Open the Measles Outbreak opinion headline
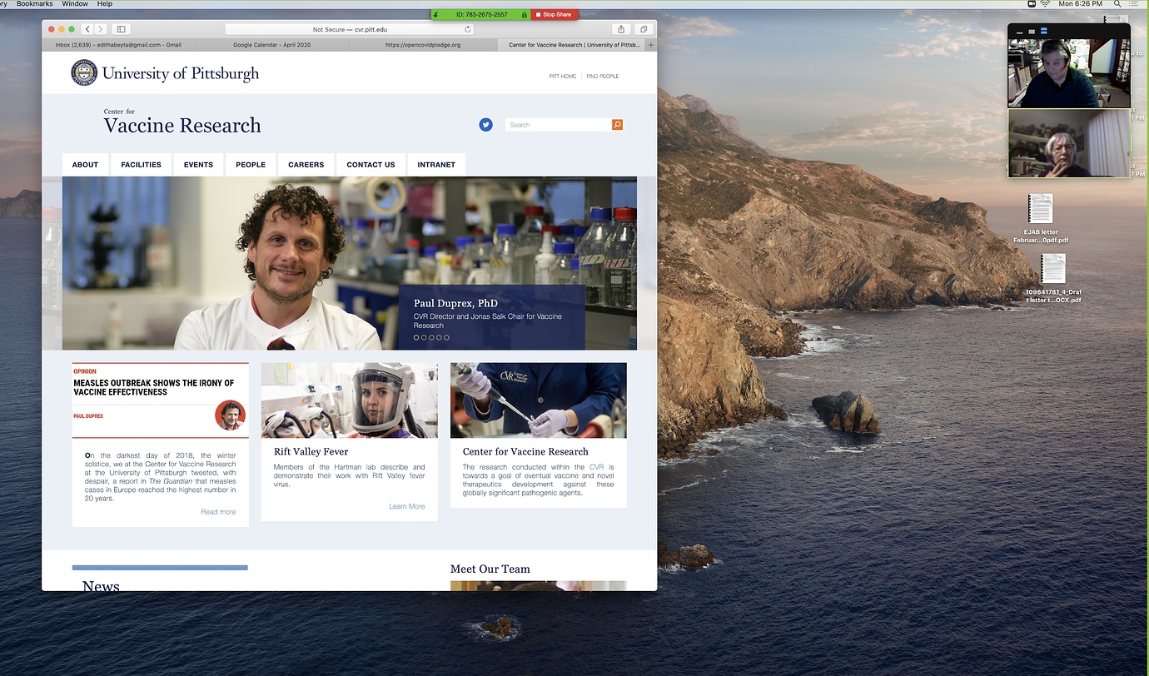 [154, 387]
